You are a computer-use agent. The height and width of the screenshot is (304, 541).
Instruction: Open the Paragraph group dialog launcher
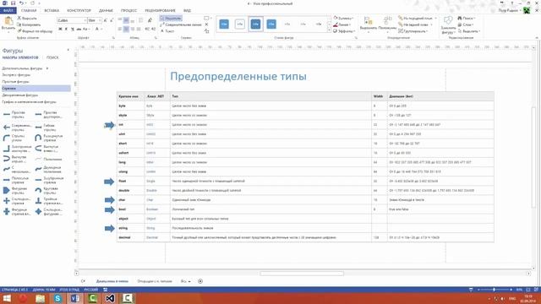pyautogui.click(x=156, y=37)
